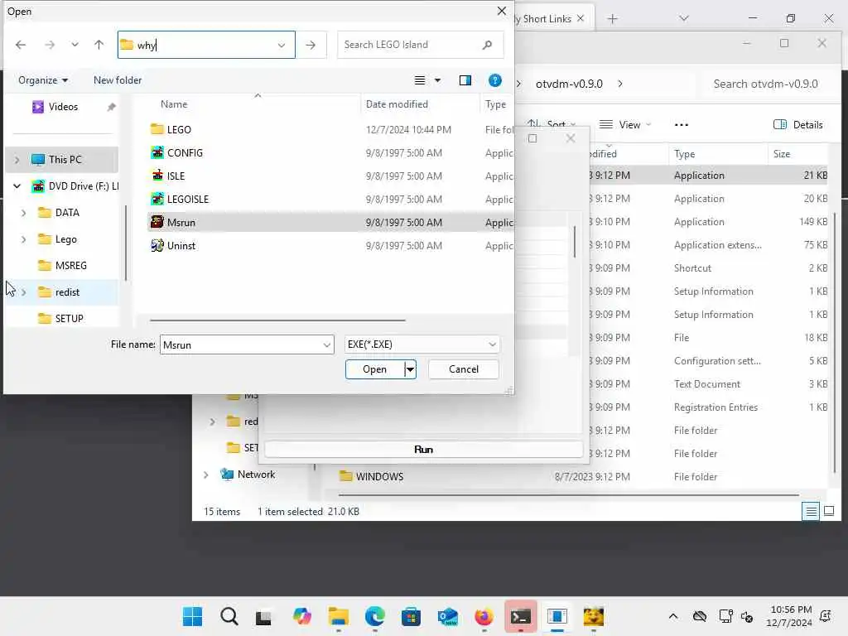Unpin Videos from quick access
The width and height of the screenshot is (848, 636).
pos(112,107)
